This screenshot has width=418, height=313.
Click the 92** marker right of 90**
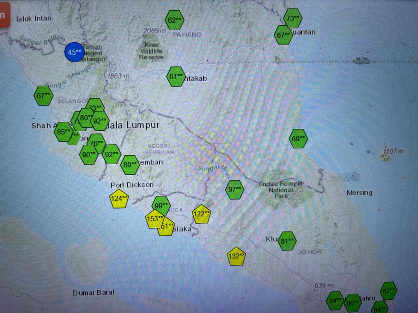pyautogui.click(x=111, y=154)
